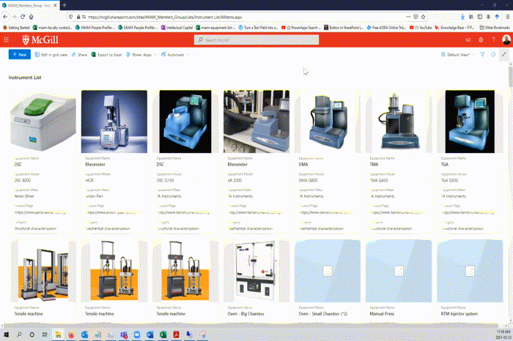Open the Manual Press placeholder image
The width and height of the screenshot is (513, 341).
pyautogui.click(x=399, y=271)
